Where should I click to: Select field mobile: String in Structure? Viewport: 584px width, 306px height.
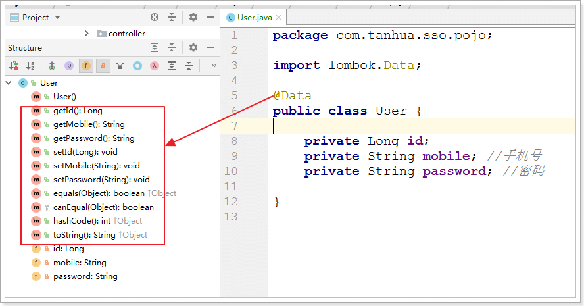(x=80, y=263)
